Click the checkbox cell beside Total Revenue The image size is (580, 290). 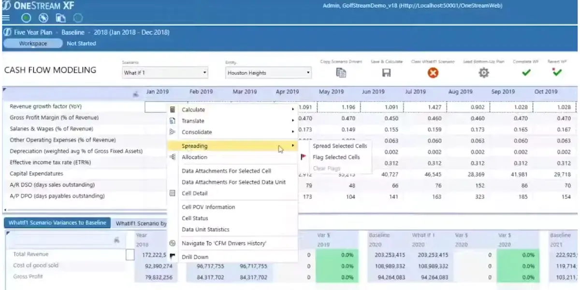click(x=130, y=255)
